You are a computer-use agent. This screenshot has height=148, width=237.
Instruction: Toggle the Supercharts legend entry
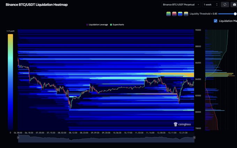click(x=117, y=25)
